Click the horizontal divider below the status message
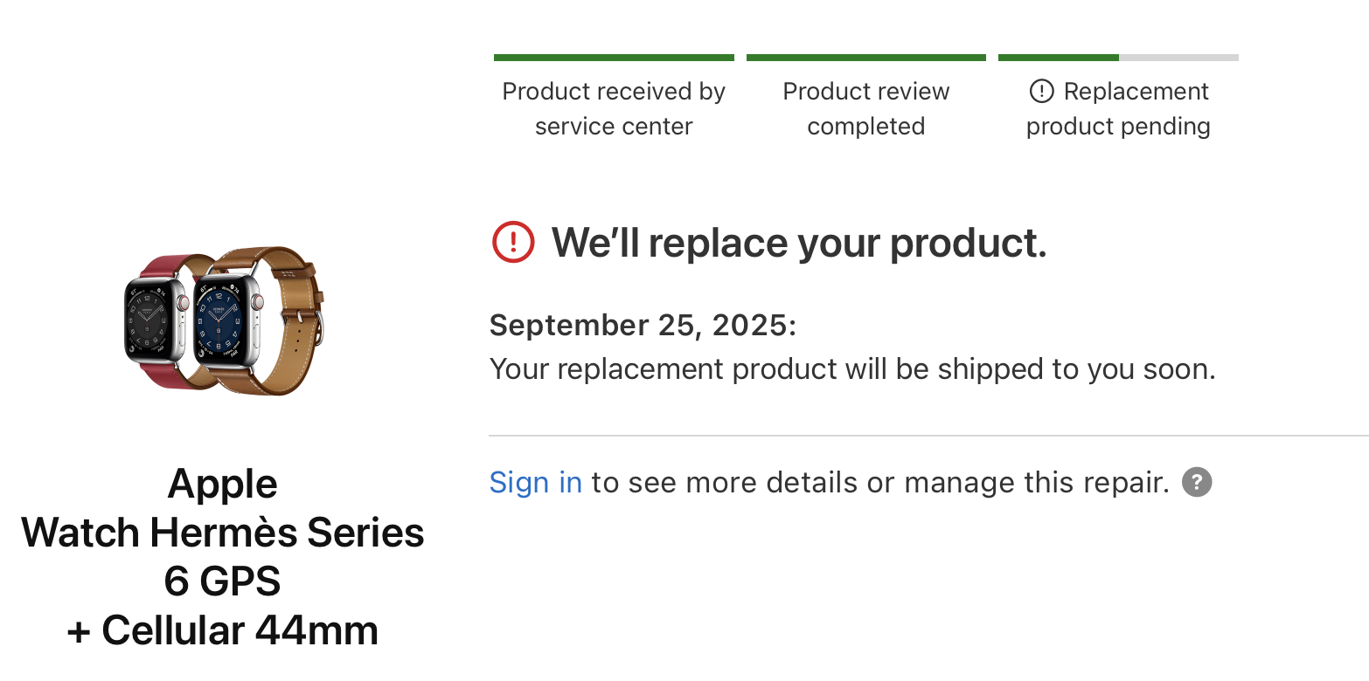 [927, 435]
